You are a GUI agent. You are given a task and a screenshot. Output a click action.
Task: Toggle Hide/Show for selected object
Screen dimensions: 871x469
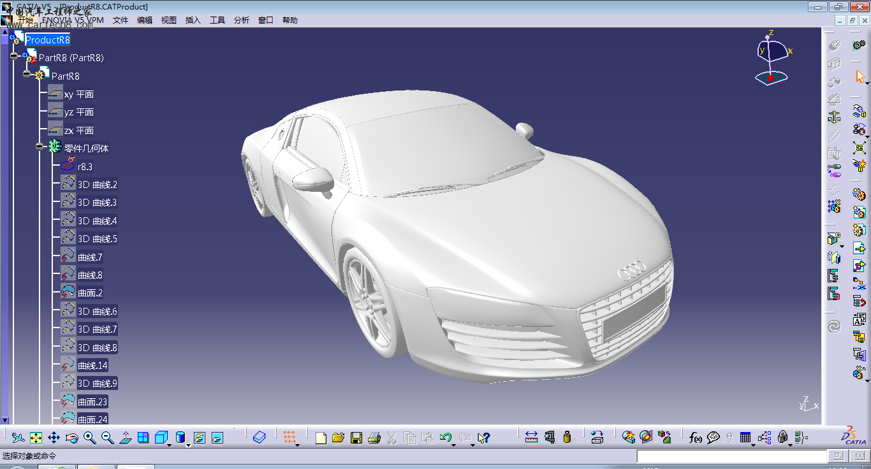pos(200,438)
